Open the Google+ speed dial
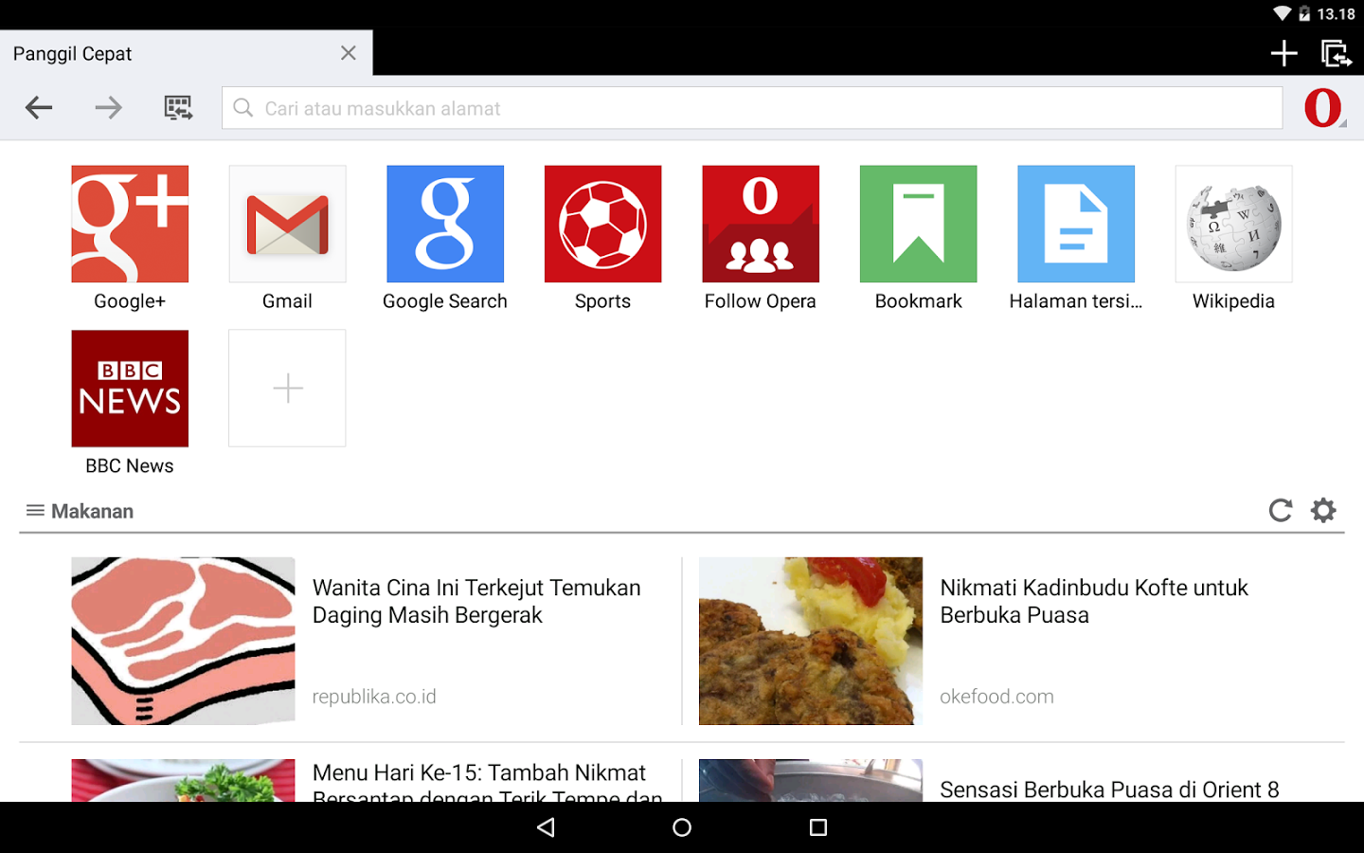Screen dimensions: 1364x853 pyautogui.click(x=130, y=224)
